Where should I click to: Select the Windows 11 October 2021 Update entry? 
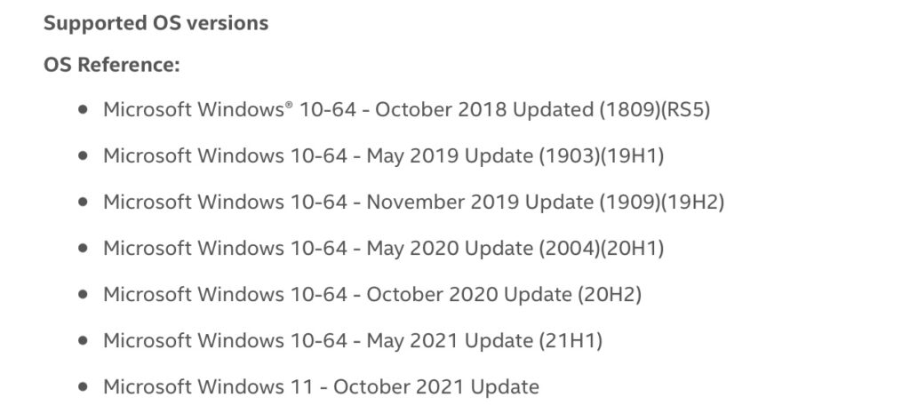coord(321,387)
